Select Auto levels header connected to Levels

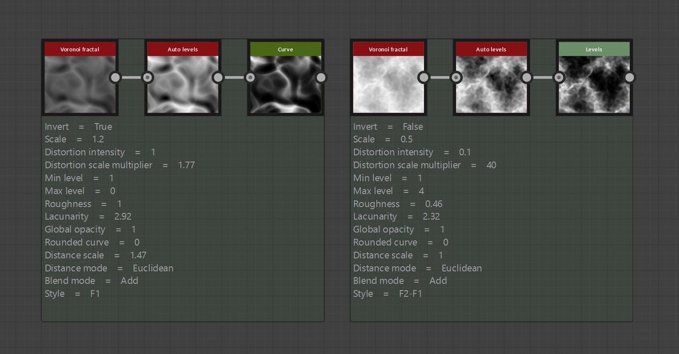(x=491, y=49)
